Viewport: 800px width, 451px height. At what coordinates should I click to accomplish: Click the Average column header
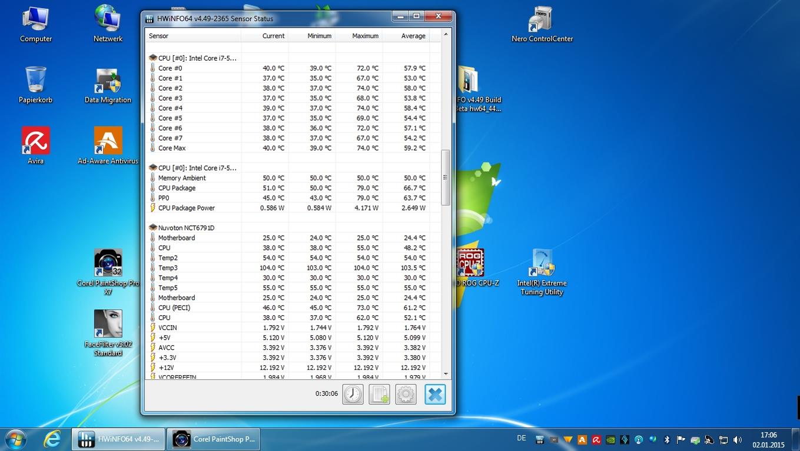pyautogui.click(x=406, y=36)
